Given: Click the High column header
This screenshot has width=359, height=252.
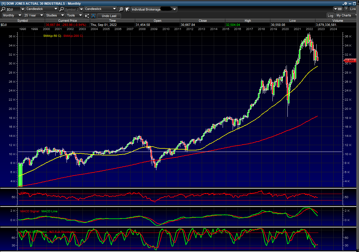Looking at the screenshot, I should (x=248, y=21).
